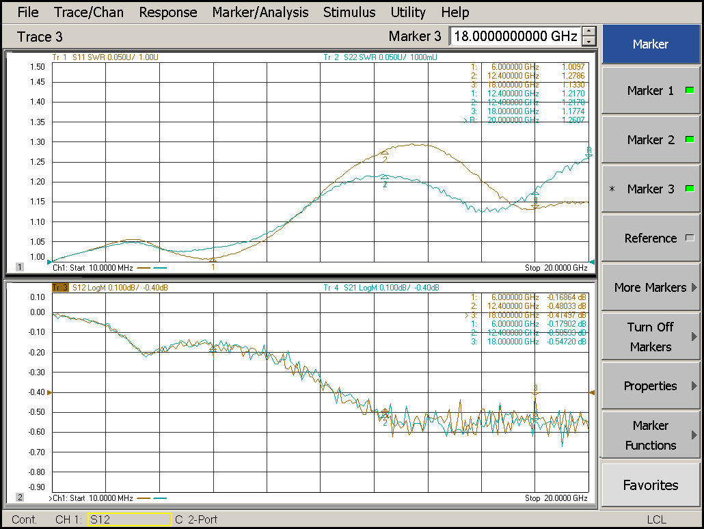Click S12 channel field in status bar
The image size is (704, 529).
coord(130,519)
